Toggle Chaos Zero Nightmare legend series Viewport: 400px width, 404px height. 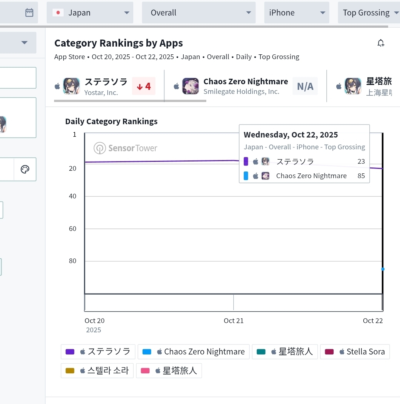tap(194, 352)
